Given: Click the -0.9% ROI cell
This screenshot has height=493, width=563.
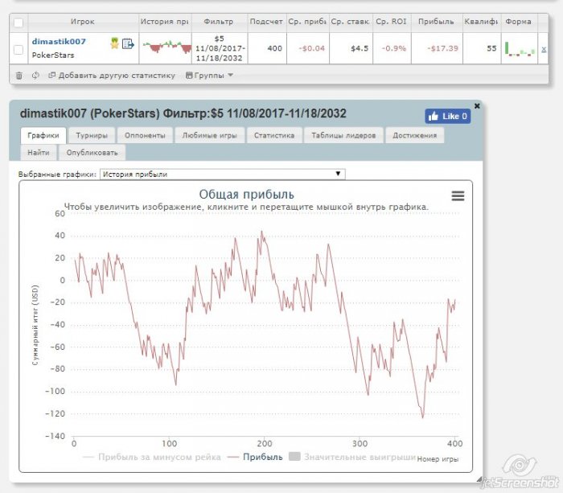Looking at the screenshot, I should pyautogui.click(x=394, y=48).
